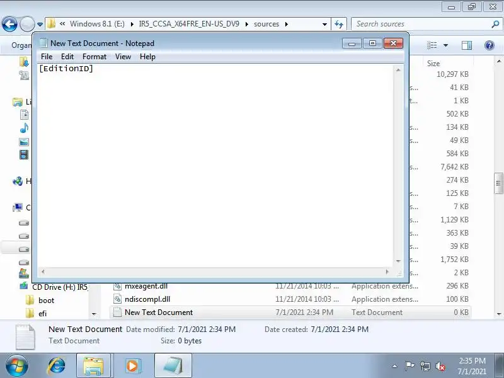This screenshot has width=504, height=378.
Task: Click file list scrollbar down arrow
Action: click(499, 314)
